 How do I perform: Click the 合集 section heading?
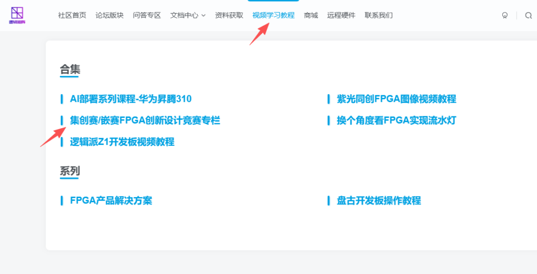(70, 70)
